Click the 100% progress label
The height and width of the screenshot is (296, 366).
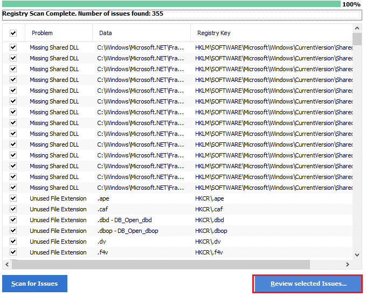351,4
